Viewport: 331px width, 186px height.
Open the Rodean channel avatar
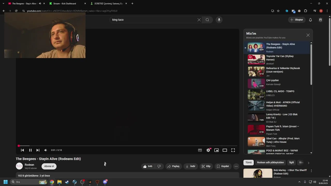(x=19, y=166)
